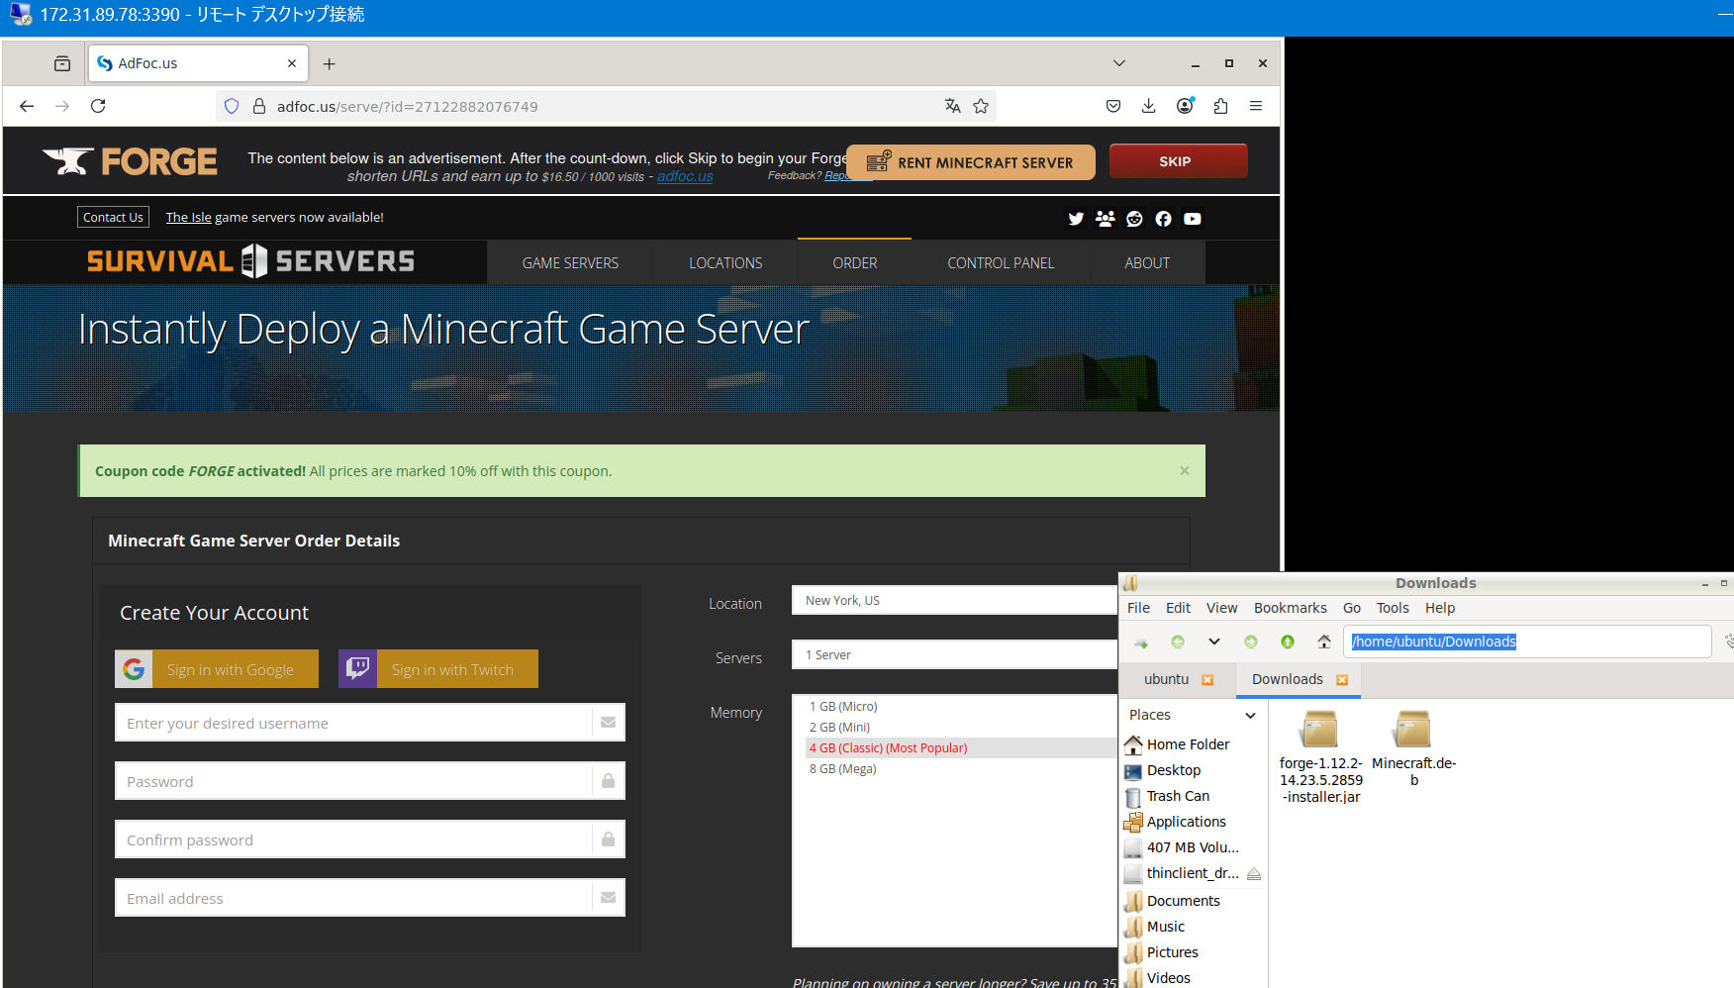Save the page to Pocket
The image size is (1734, 988).
[x=1113, y=106]
